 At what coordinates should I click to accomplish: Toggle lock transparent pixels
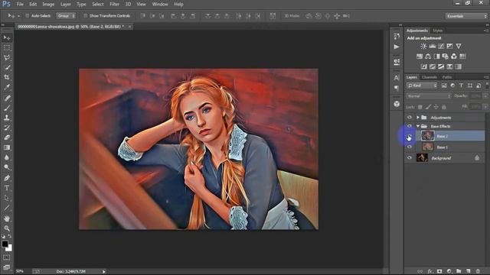pos(420,107)
